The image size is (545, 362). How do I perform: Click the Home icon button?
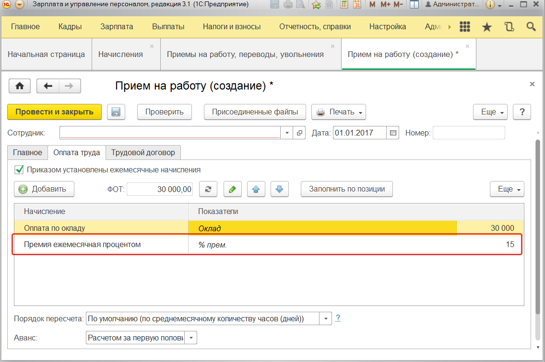click(20, 86)
